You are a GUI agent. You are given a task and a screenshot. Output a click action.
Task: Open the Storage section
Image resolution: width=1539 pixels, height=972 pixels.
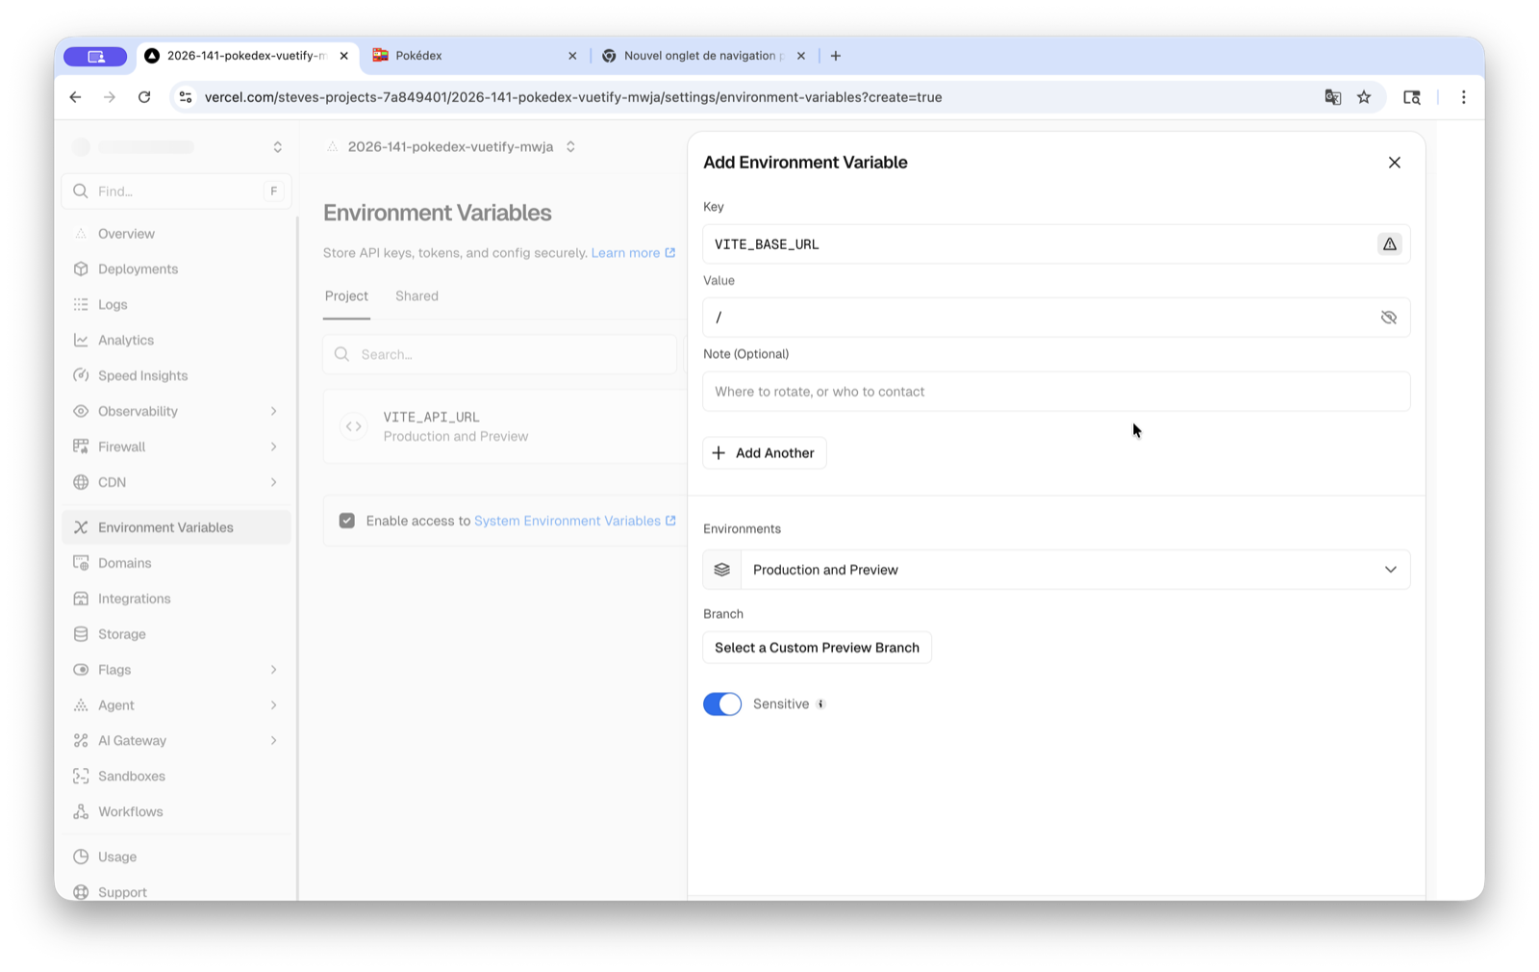click(121, 633)
